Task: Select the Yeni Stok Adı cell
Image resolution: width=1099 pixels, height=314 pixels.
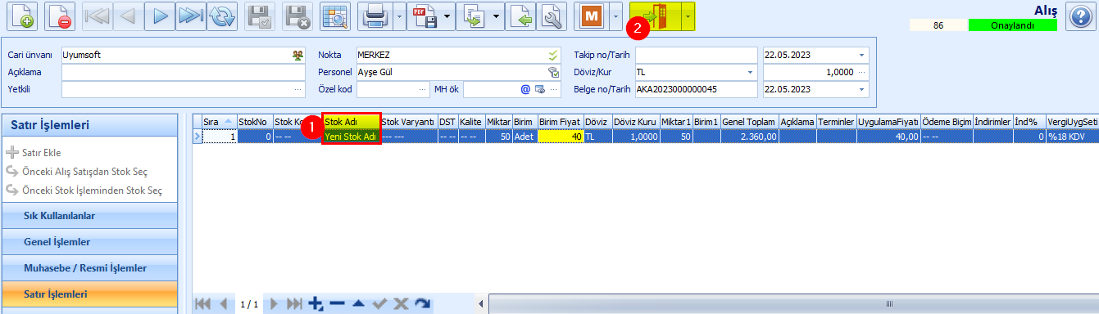Action: click(352, 137)
